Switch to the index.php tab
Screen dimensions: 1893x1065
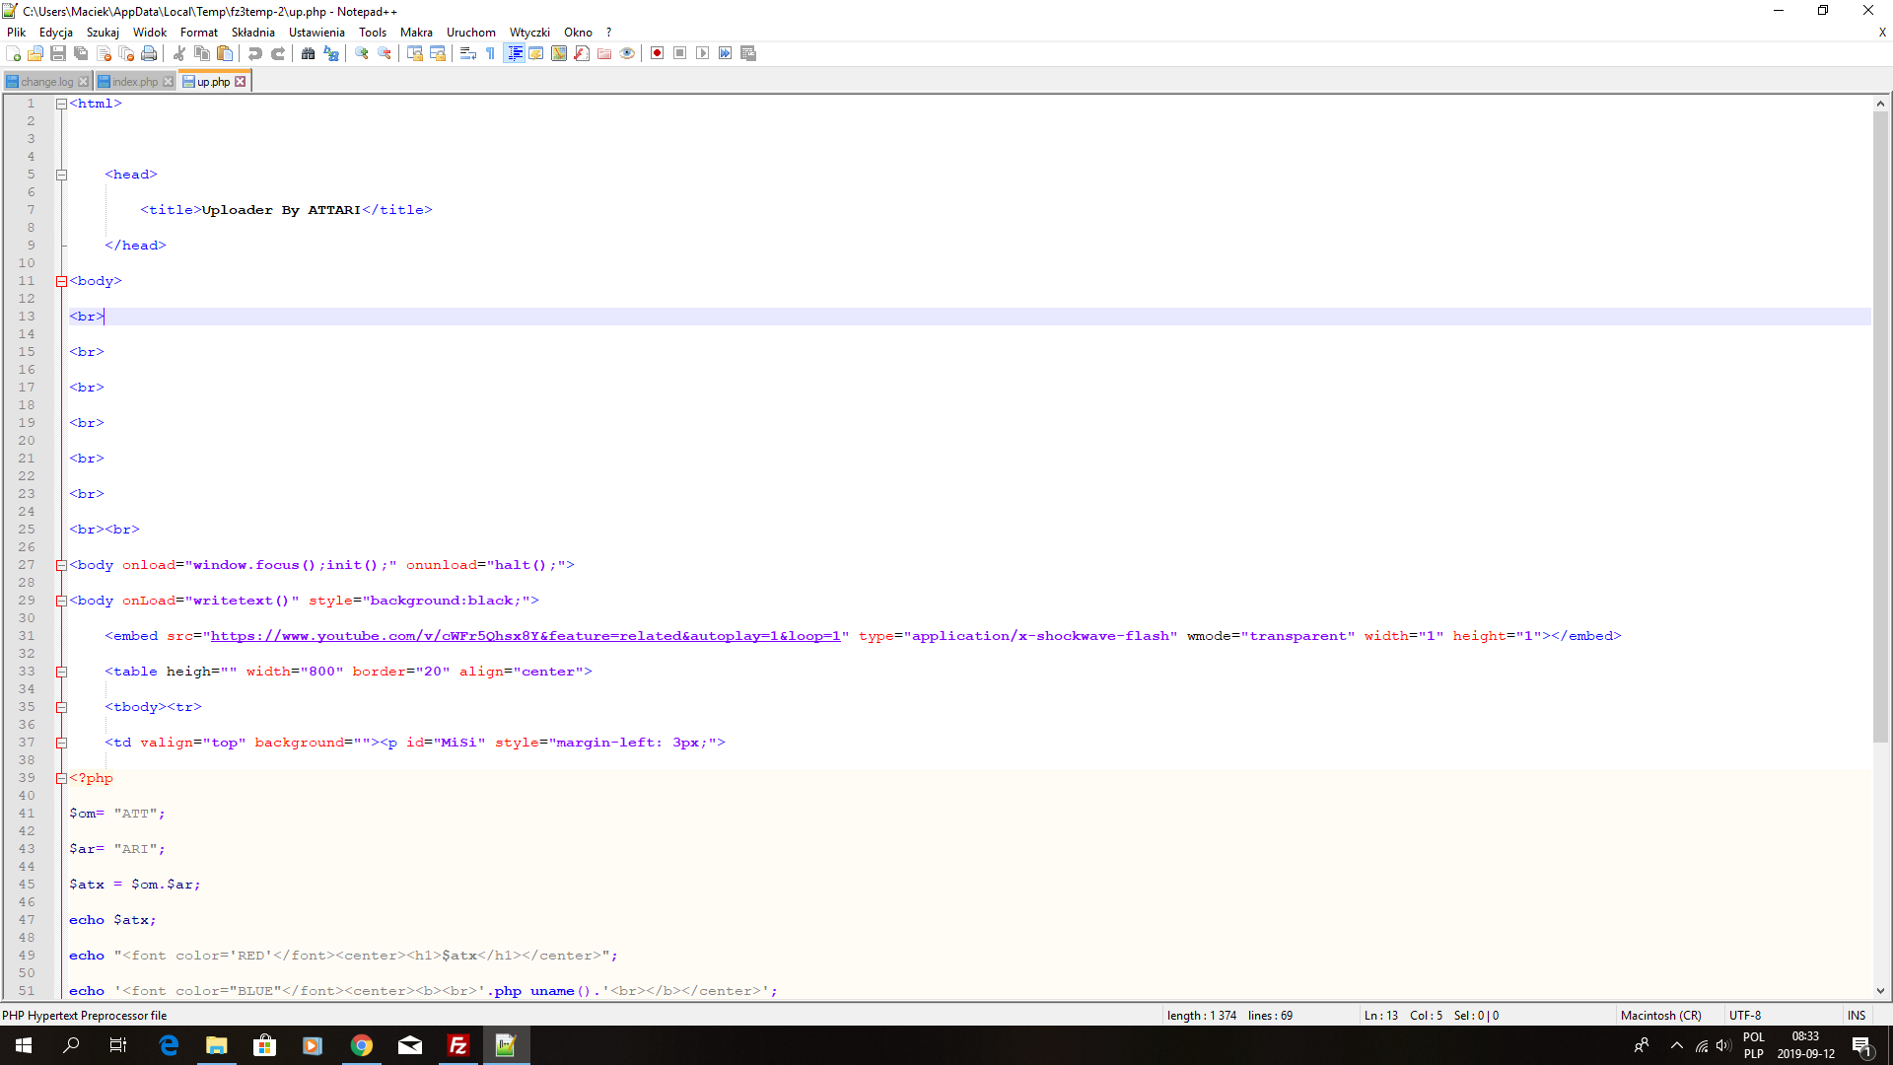(134, 82)
